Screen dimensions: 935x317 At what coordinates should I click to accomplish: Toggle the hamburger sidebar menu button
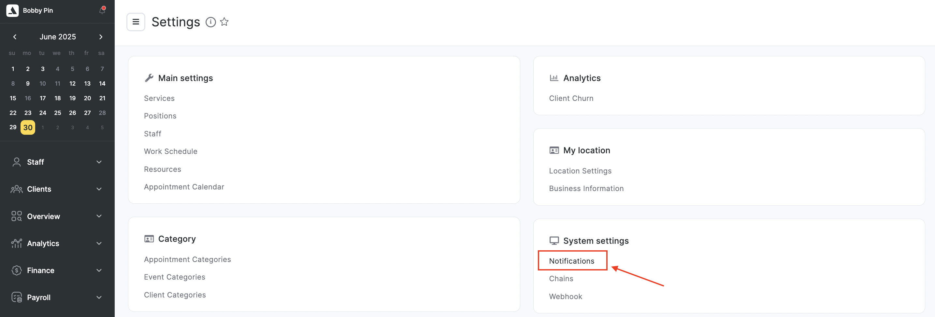pyautogui.click(x=136, y=22)
